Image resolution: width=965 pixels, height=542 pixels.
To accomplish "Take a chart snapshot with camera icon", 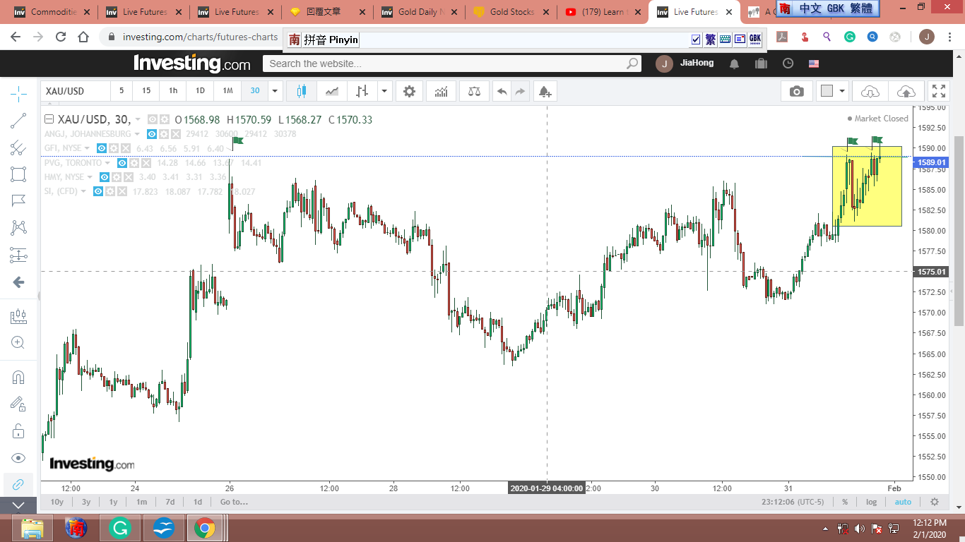I will pyautogui.click(x=796, y=91).
